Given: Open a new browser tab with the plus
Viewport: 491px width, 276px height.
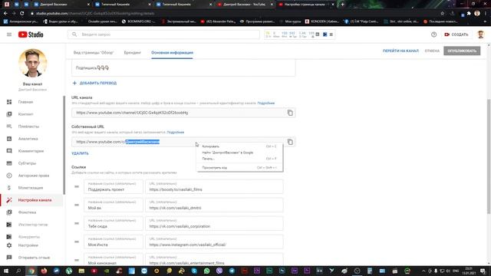Looking at the screenshot, I should tap(343, 5).
